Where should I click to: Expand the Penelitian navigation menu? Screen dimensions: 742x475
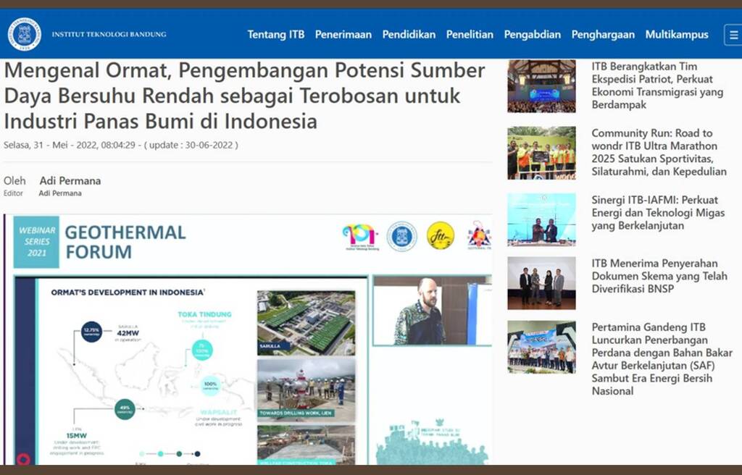click(x=470, y=34)
